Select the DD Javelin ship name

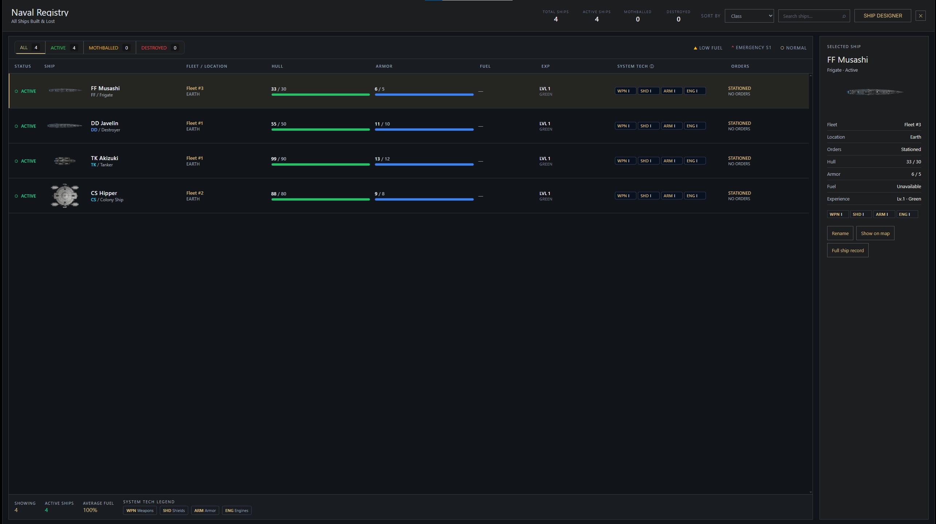104,123
